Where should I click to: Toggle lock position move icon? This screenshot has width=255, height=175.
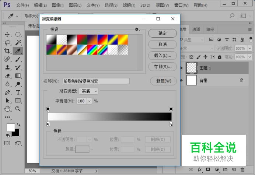click(x=205, y=57)
